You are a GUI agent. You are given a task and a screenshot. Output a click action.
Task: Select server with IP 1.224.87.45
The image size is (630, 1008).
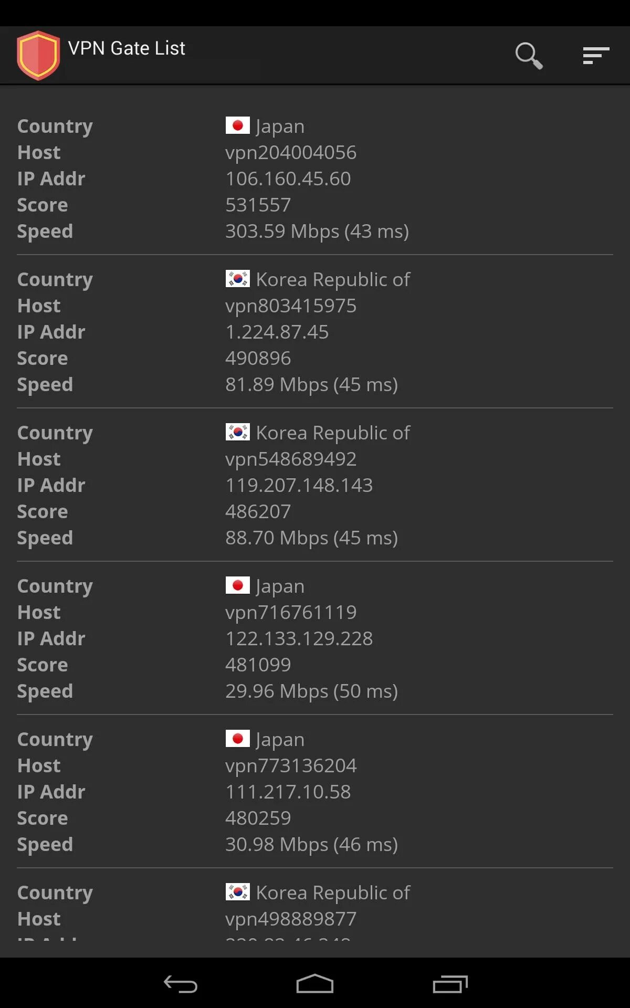tap(277, 332)
